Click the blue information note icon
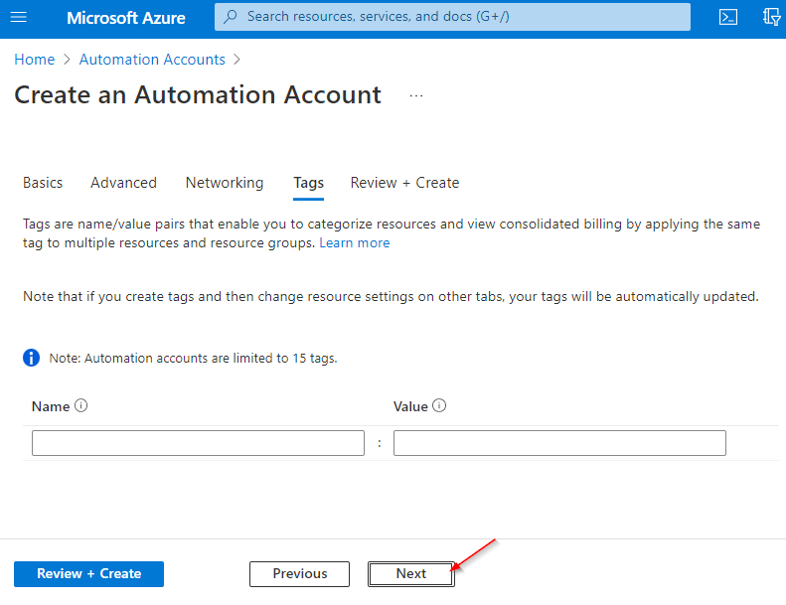Screen dimensions: 786x605 tap(31, 358)
